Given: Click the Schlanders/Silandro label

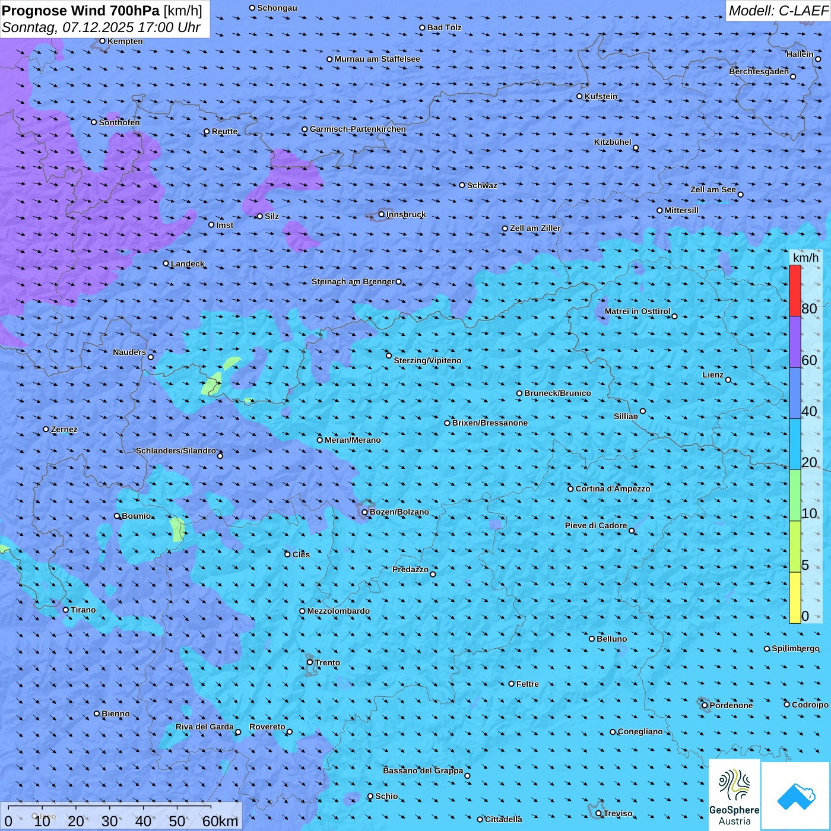Looking at the screenshot, I should pos(176,451).
